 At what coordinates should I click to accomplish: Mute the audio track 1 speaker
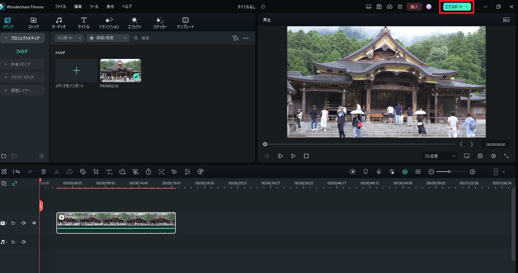pos(24,242)
